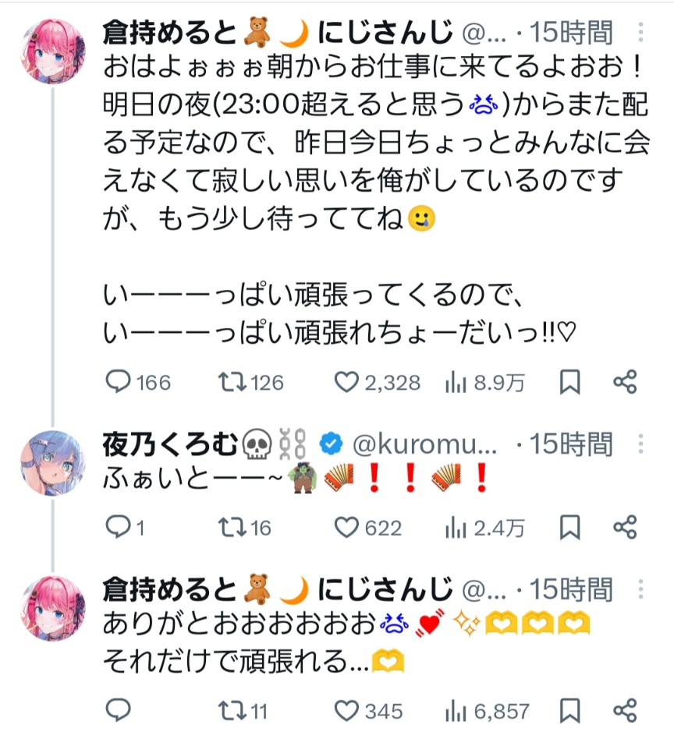Reply to 夜乃くろむ's tweet
The height and width of the screenshot is (739, 674).
tap(117, 528)
